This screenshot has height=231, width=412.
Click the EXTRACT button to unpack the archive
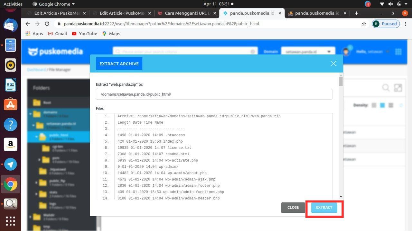pos(324,207)
